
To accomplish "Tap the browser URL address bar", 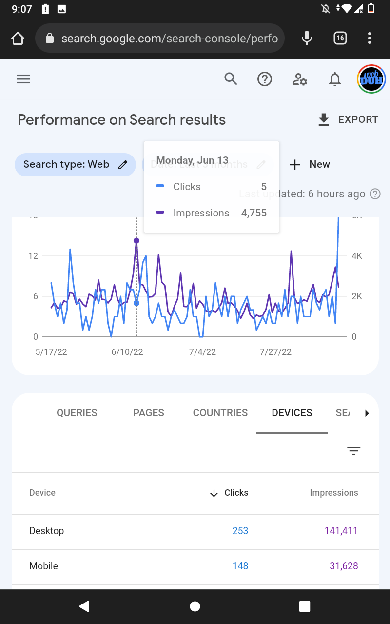I will pyautogui.click(x=161, y=38).
